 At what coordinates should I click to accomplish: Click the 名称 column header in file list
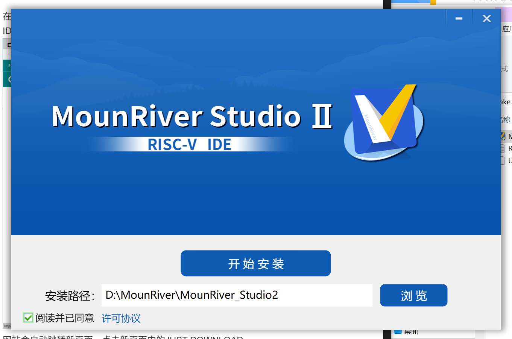click(x=506, y=120)
